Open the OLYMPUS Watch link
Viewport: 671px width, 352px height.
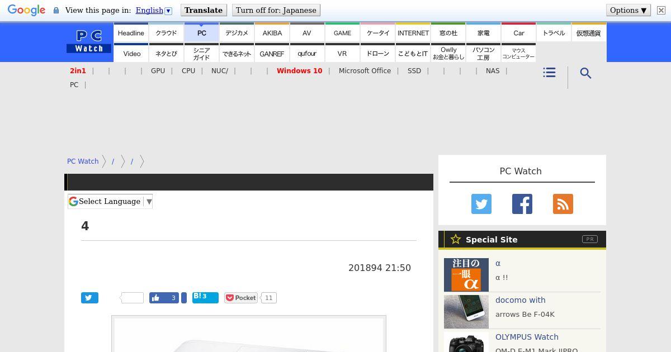(x=527, y=337)
